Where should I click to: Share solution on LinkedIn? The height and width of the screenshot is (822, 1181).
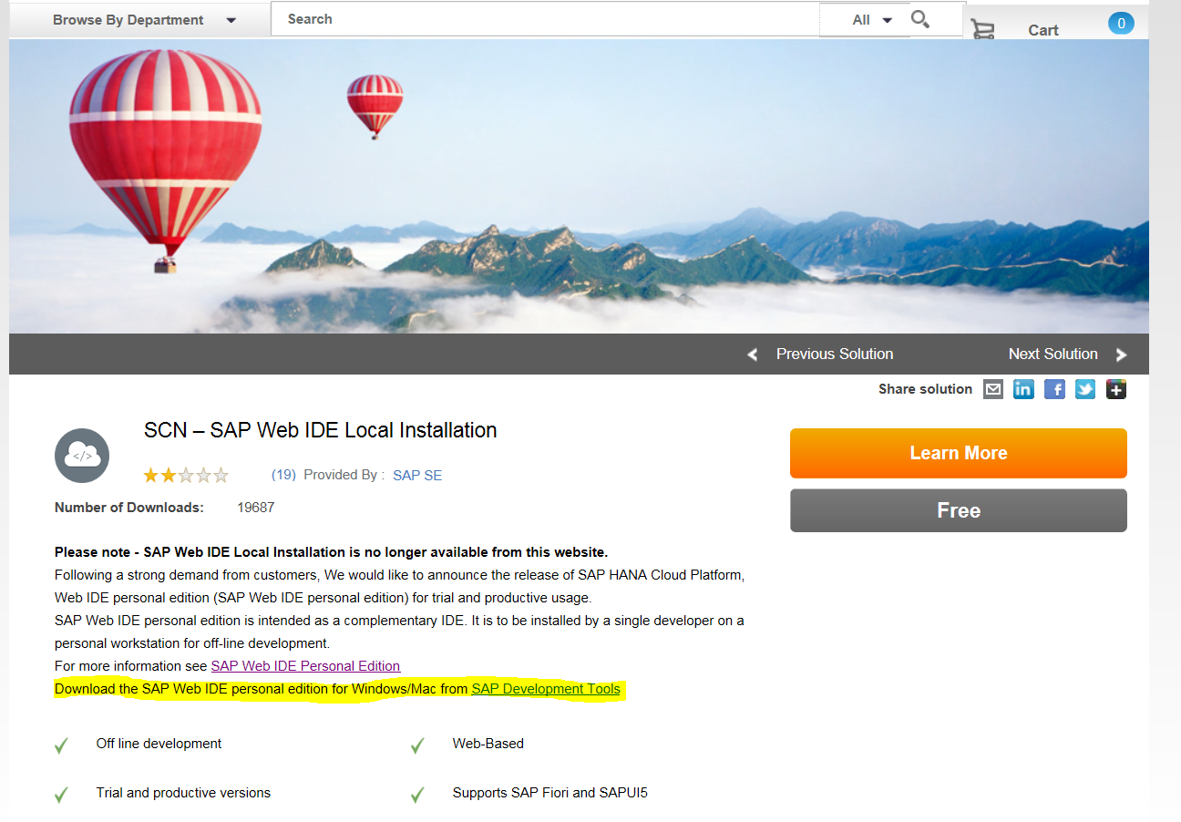click(1023, 389)
